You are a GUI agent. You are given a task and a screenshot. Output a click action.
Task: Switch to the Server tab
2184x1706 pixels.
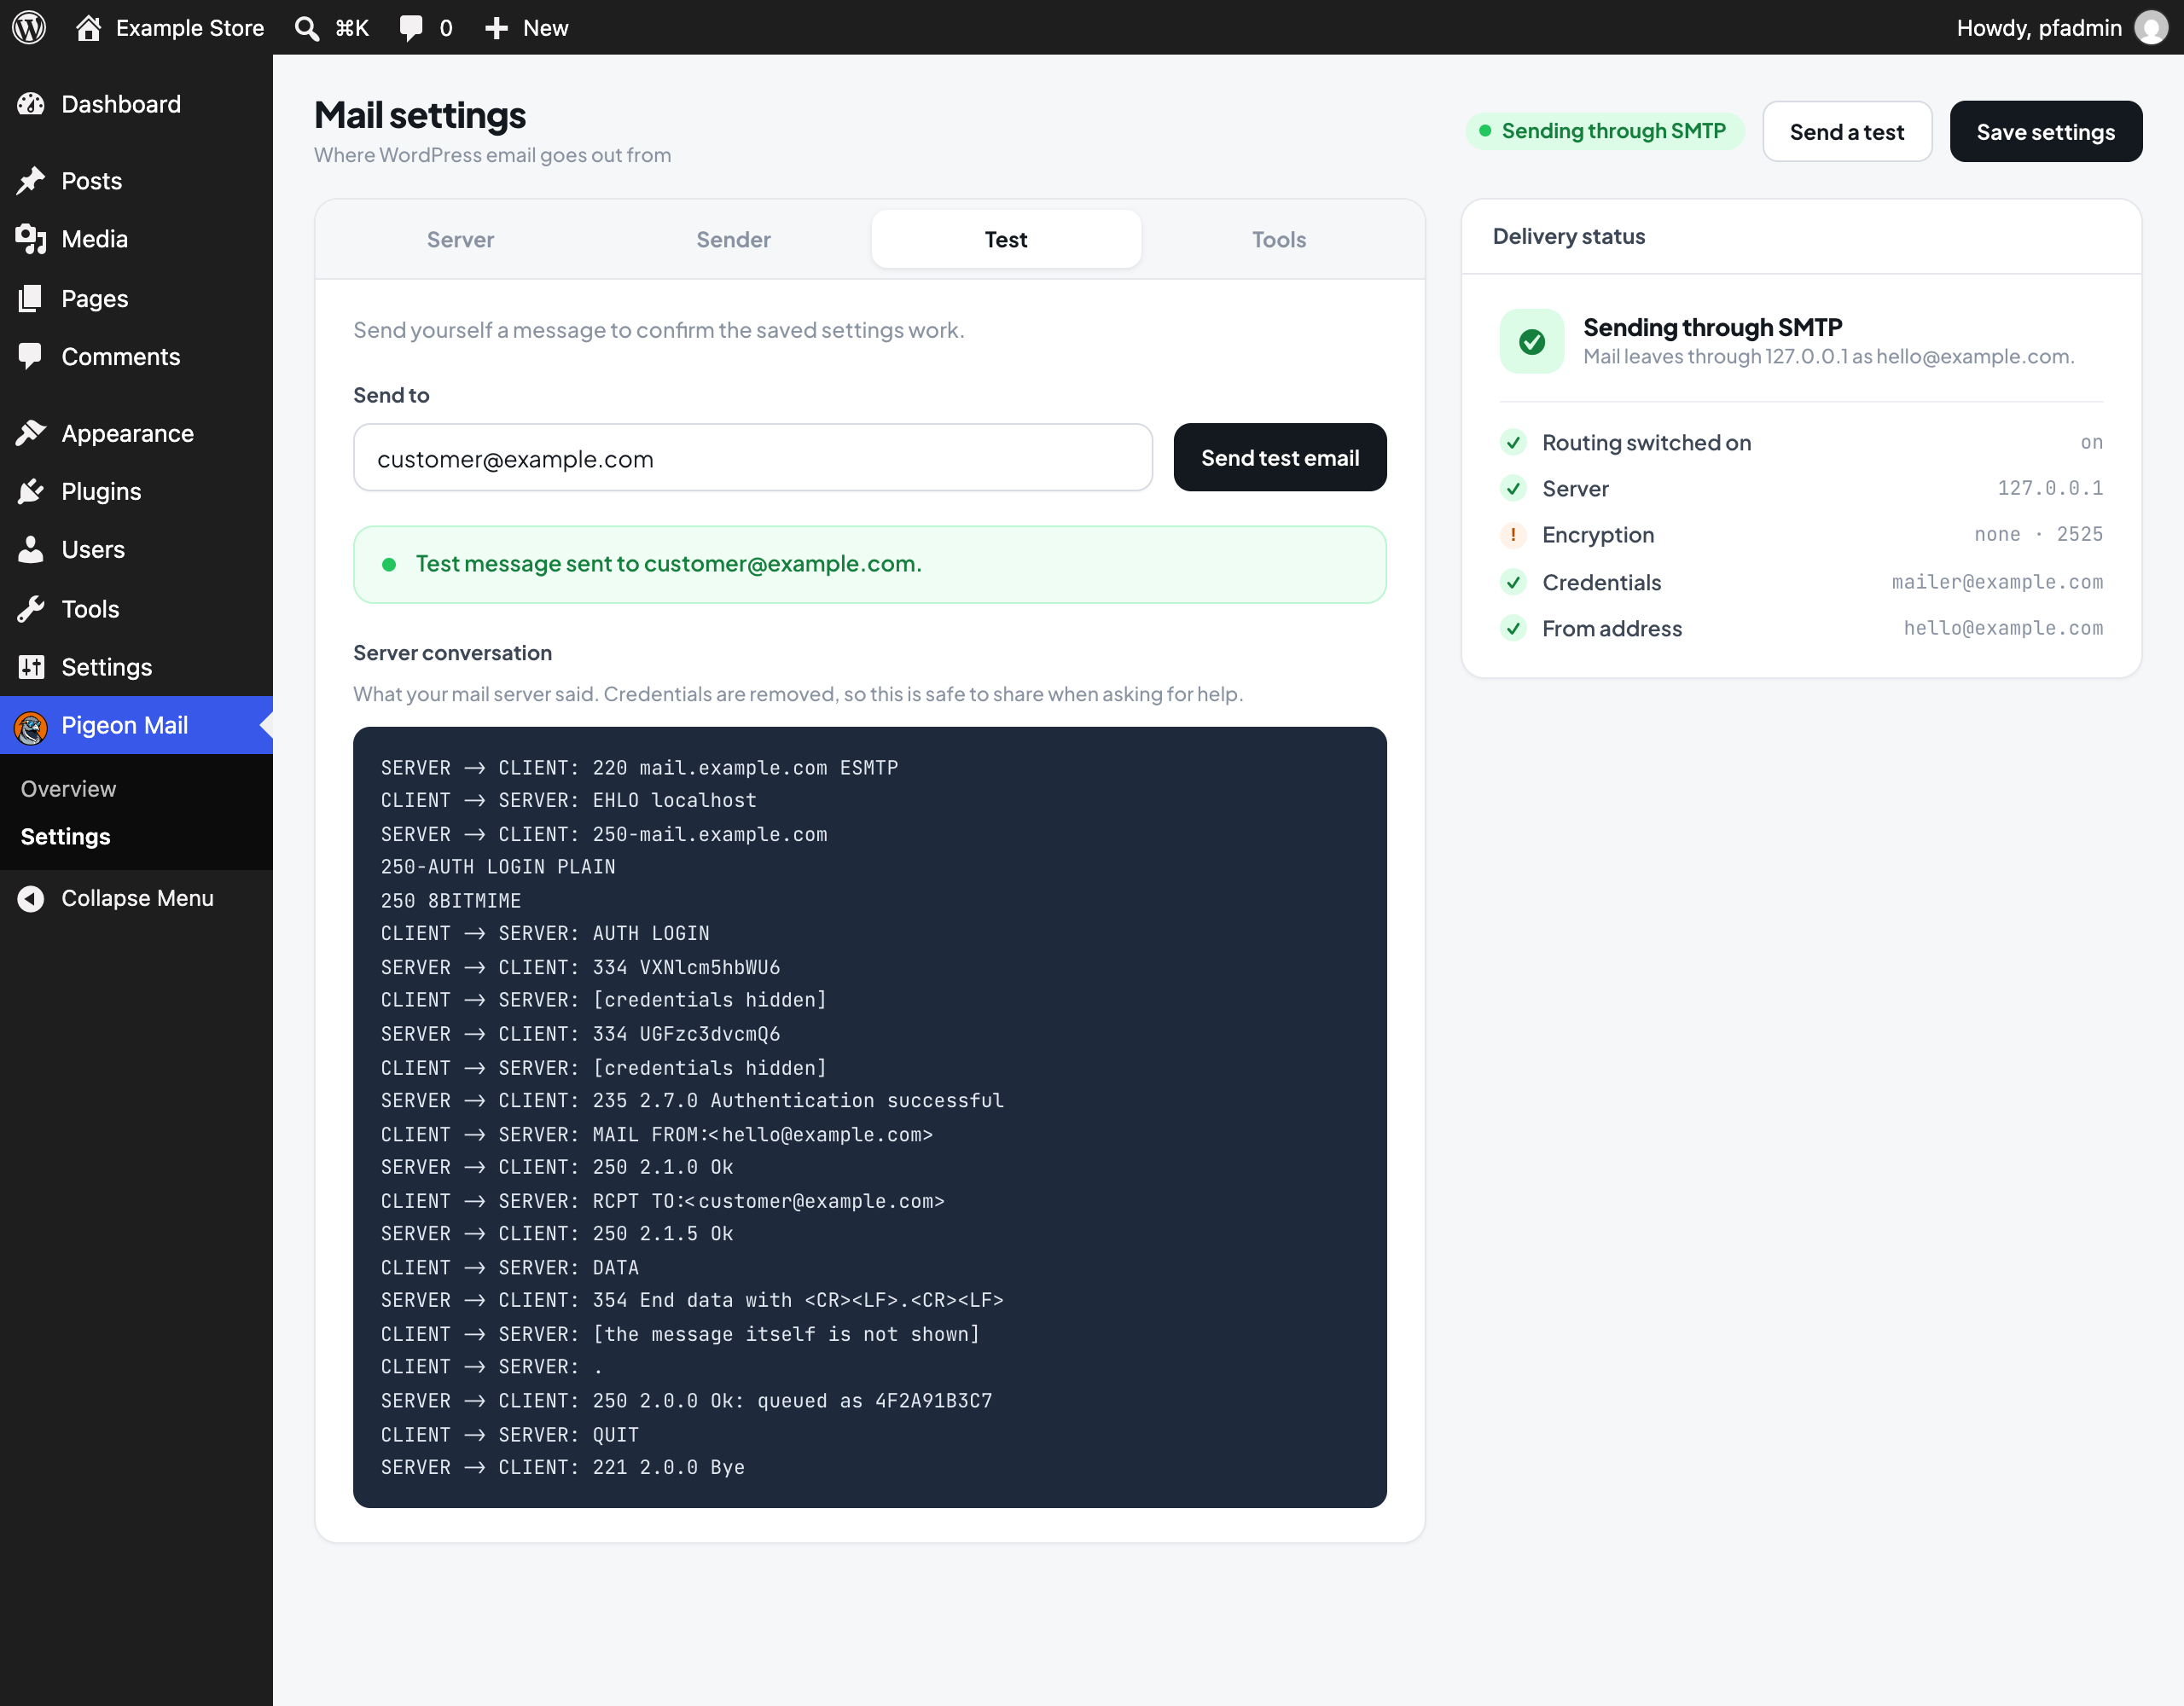click(x=460, y=239)
